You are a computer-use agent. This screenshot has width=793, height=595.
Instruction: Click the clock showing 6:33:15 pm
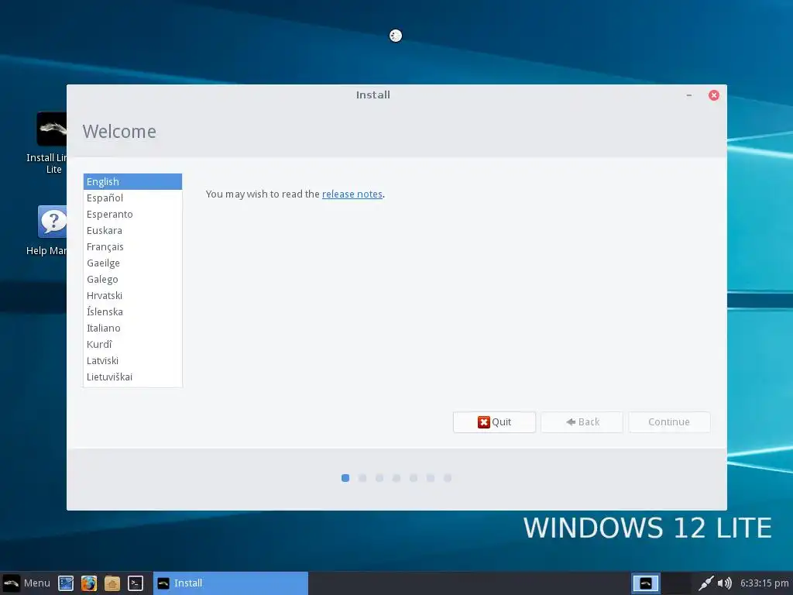(764, 583)
